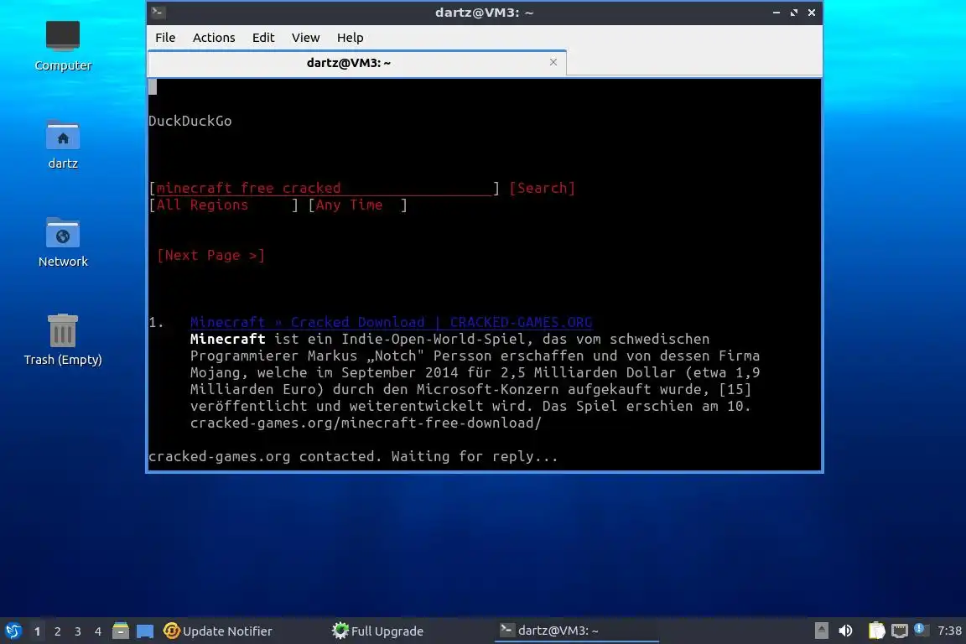Image resolution: width=966 pixels, height=644 pixels.
Task: Open the Lubuntu start menu icon
Action: (13, 631)
